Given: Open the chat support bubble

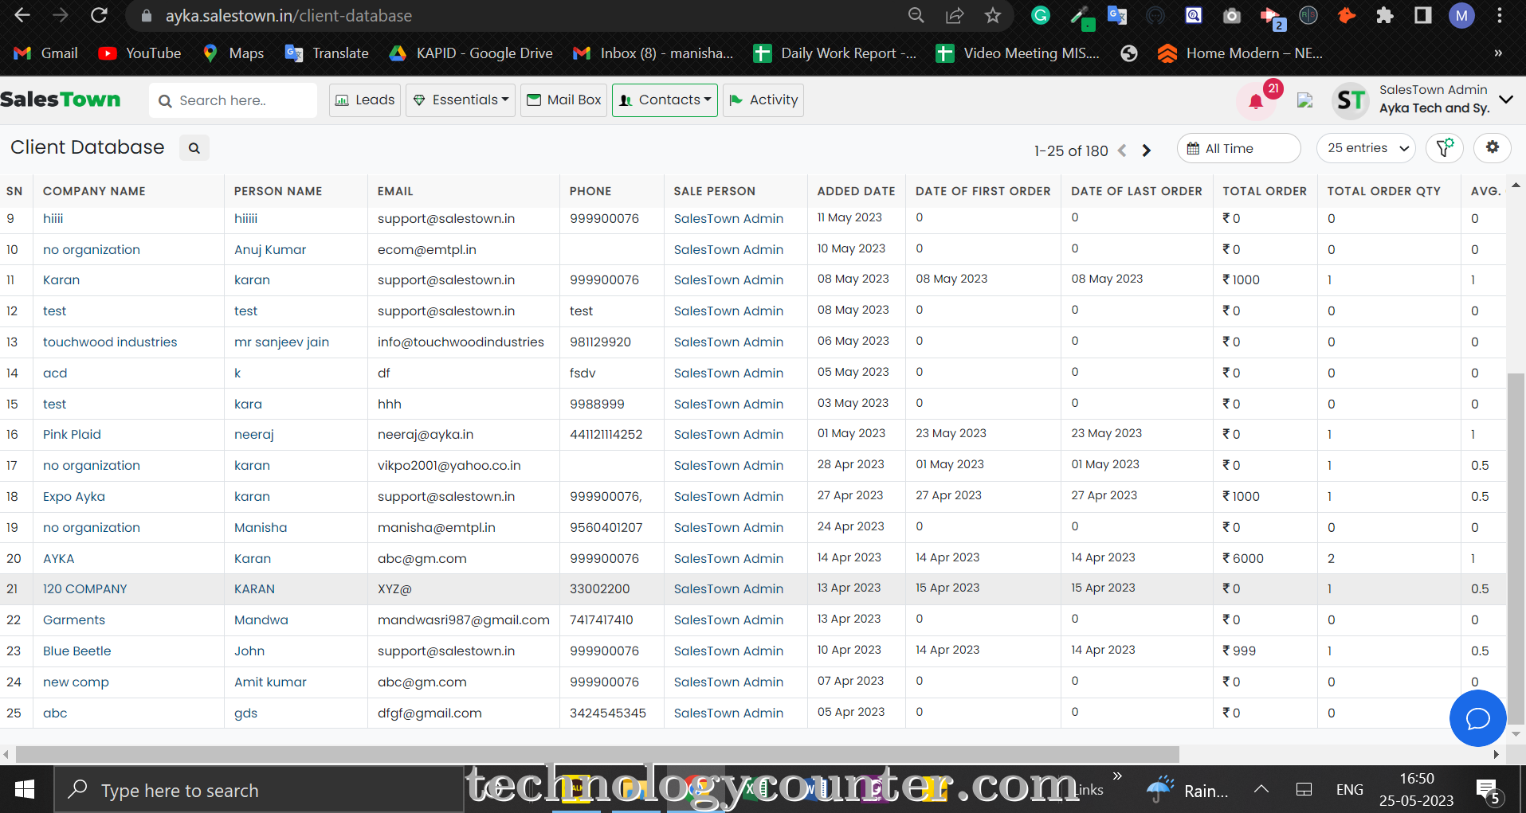Looking at the screenshot, I should coord(1478,718).
